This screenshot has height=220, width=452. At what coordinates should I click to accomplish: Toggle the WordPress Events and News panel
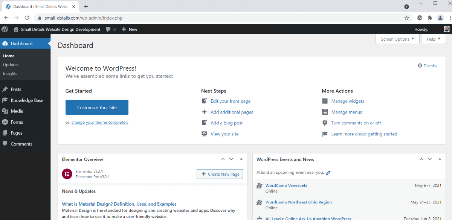(440, 159)
